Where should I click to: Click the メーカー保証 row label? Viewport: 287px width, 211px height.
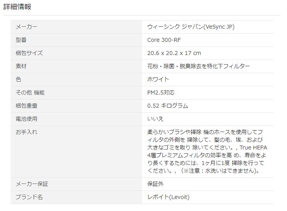tap(32, 184)
